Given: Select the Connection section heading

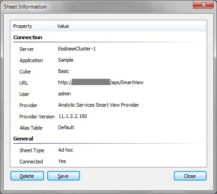Looking at the screenshot, I should (x=28, y=37).
